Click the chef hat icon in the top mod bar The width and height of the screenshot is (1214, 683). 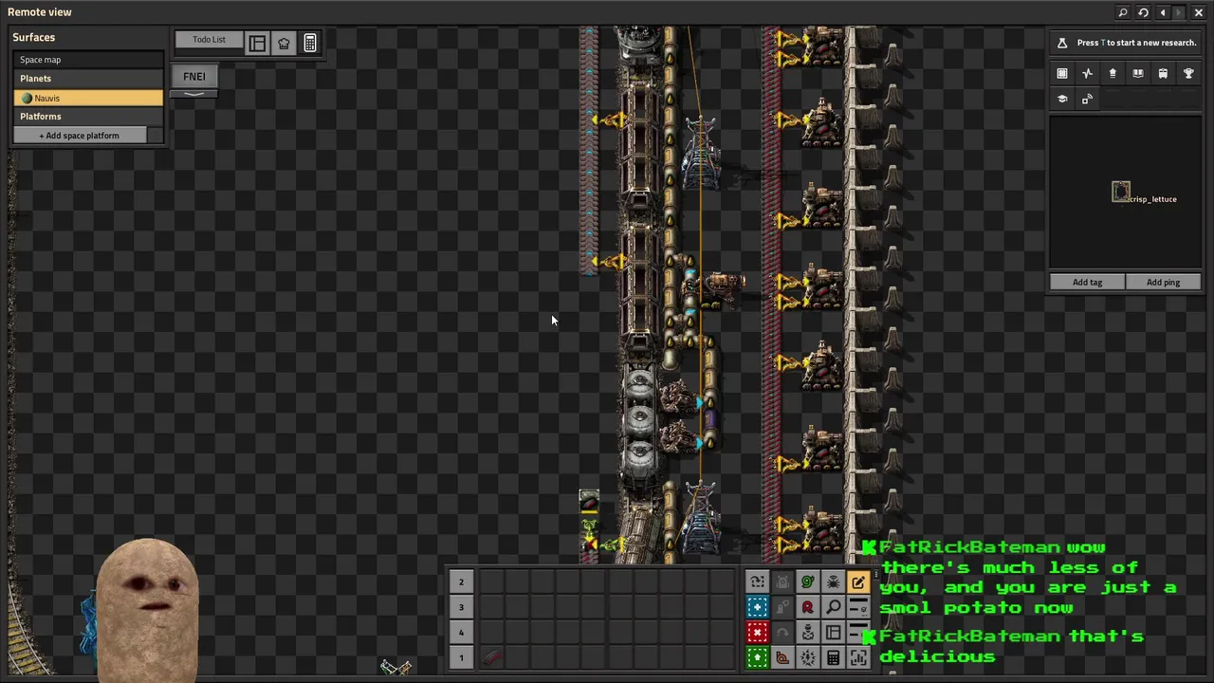click(284, 43)
